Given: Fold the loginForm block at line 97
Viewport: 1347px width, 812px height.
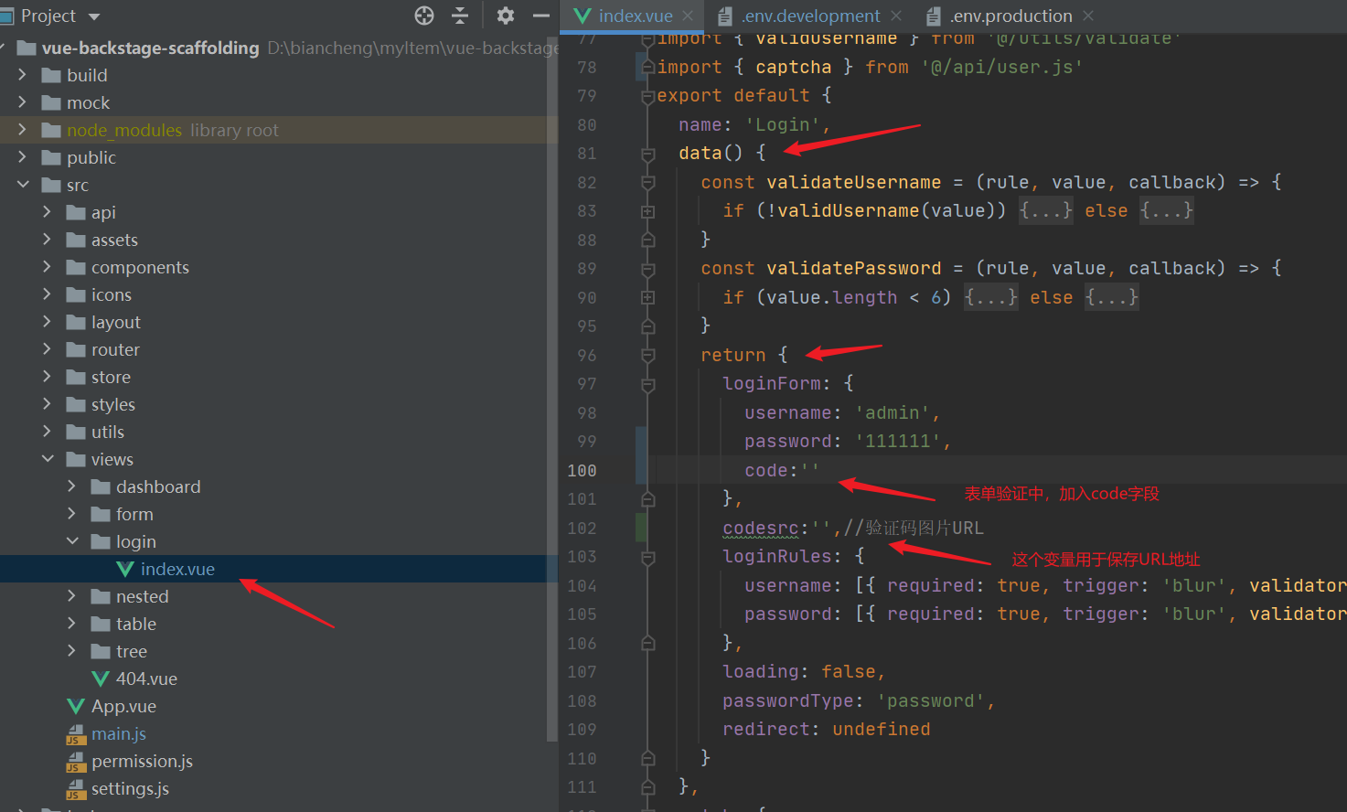Looking at the screenshot, I should point(647,384).
